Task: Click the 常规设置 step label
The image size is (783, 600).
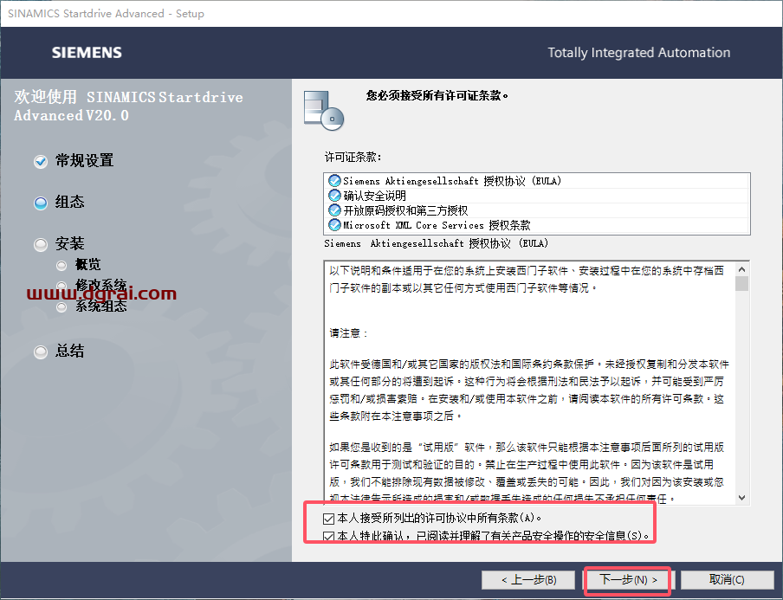Action: pos(84,161)
